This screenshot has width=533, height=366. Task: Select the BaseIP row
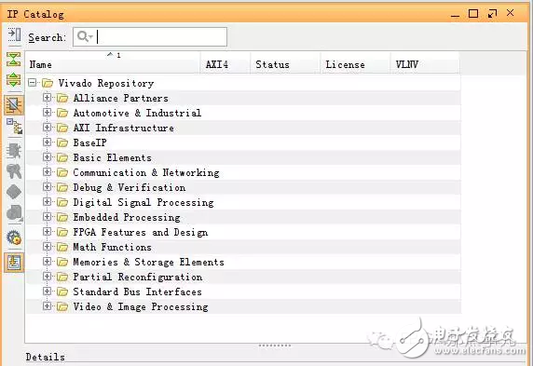[243, 142]
